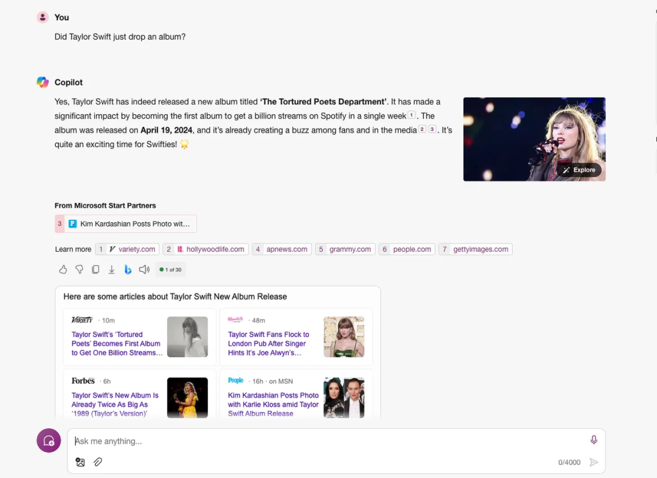Open the gettyimages.com source link
This screenshot has width=657, height=478.
point(476,249)
